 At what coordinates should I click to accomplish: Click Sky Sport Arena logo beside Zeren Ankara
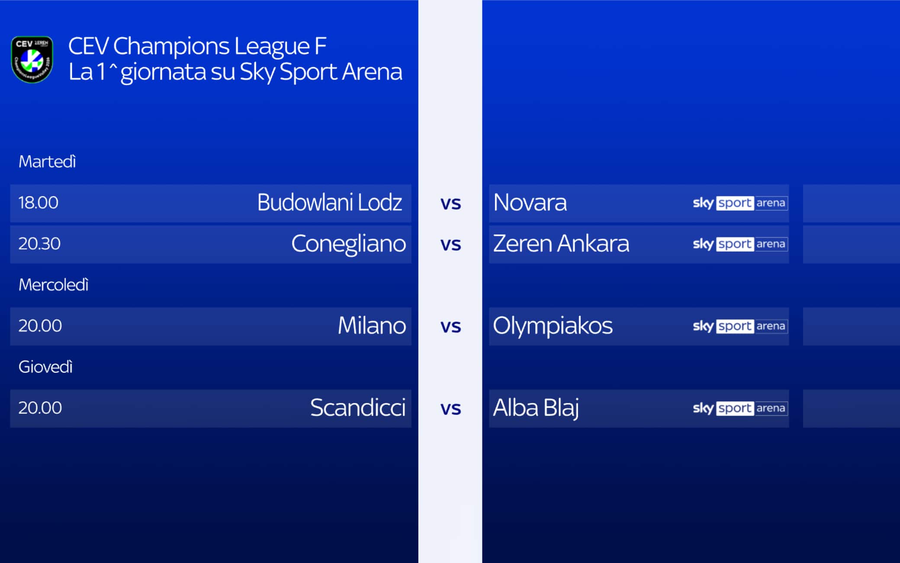coord(740,244)
